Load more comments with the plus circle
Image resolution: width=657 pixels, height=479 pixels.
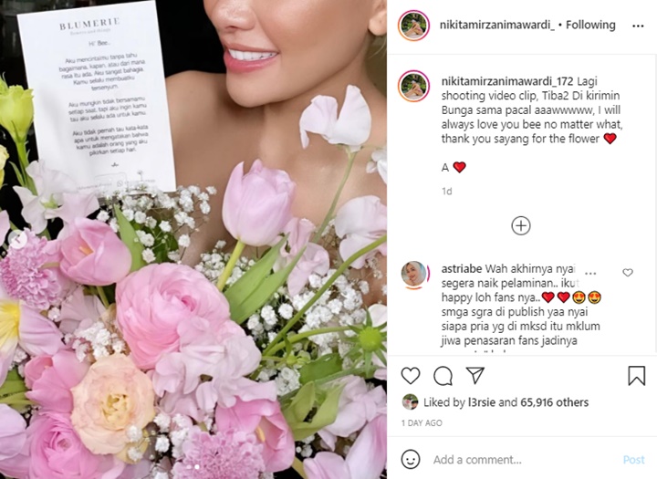tap(521, 226)
